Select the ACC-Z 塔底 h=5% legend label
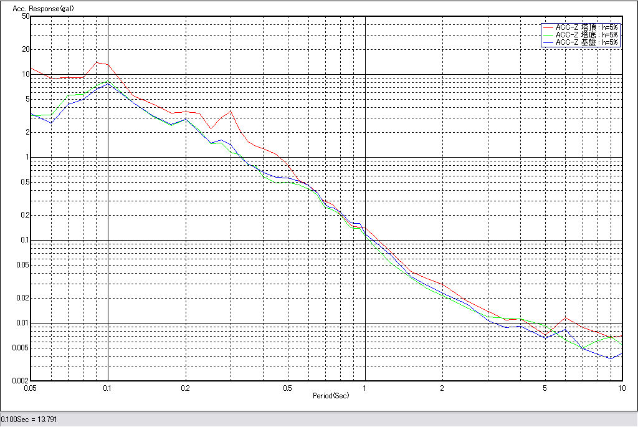The image size is (638, 427). [x=587, y=35]
